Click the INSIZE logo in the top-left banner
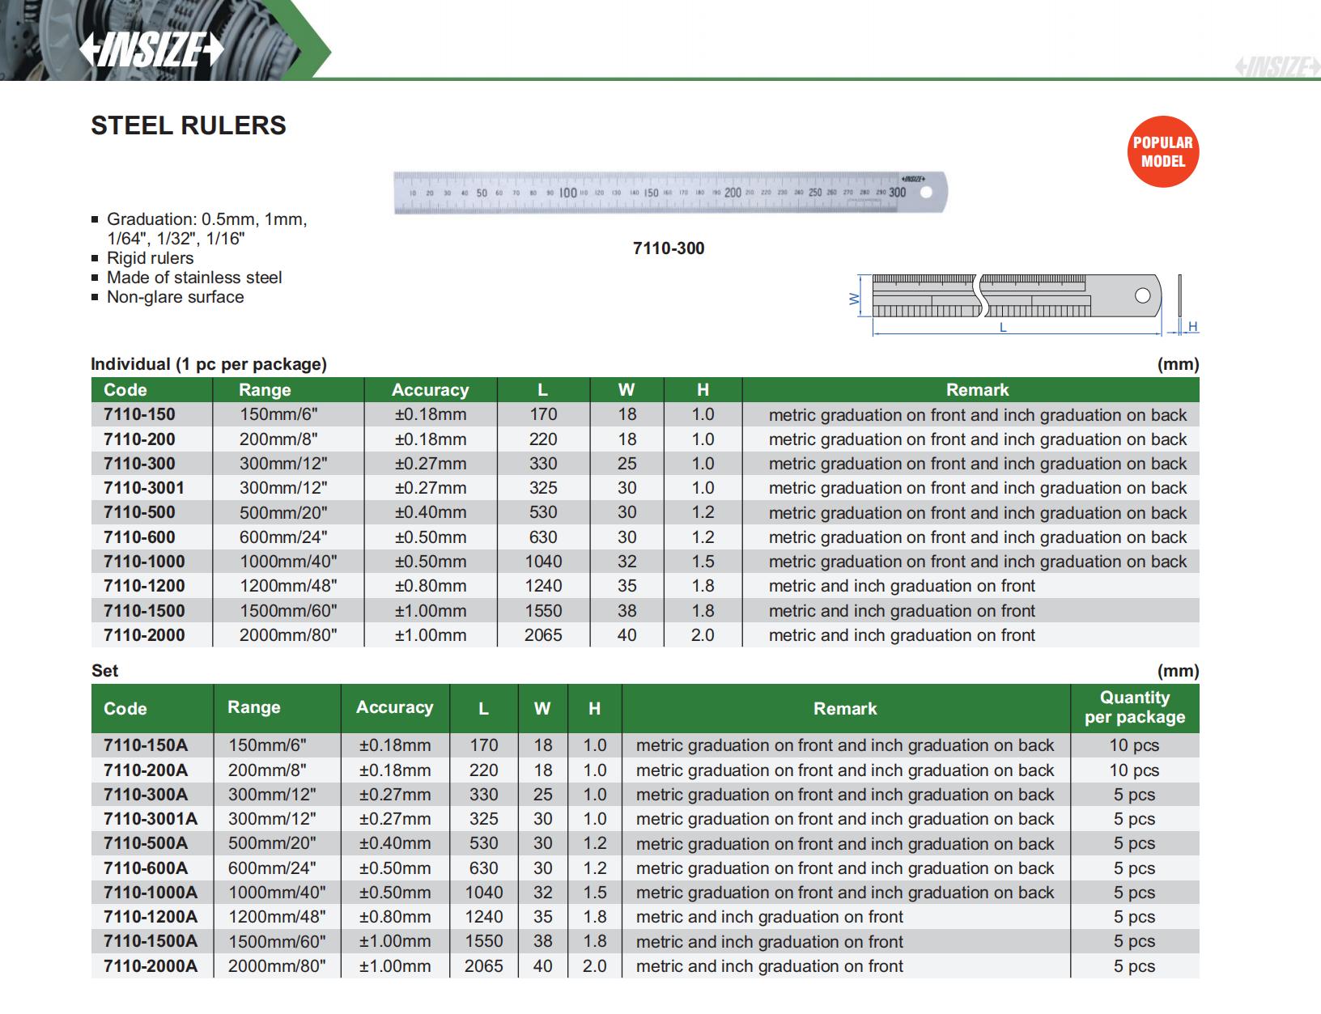 (x=151, y=49)
